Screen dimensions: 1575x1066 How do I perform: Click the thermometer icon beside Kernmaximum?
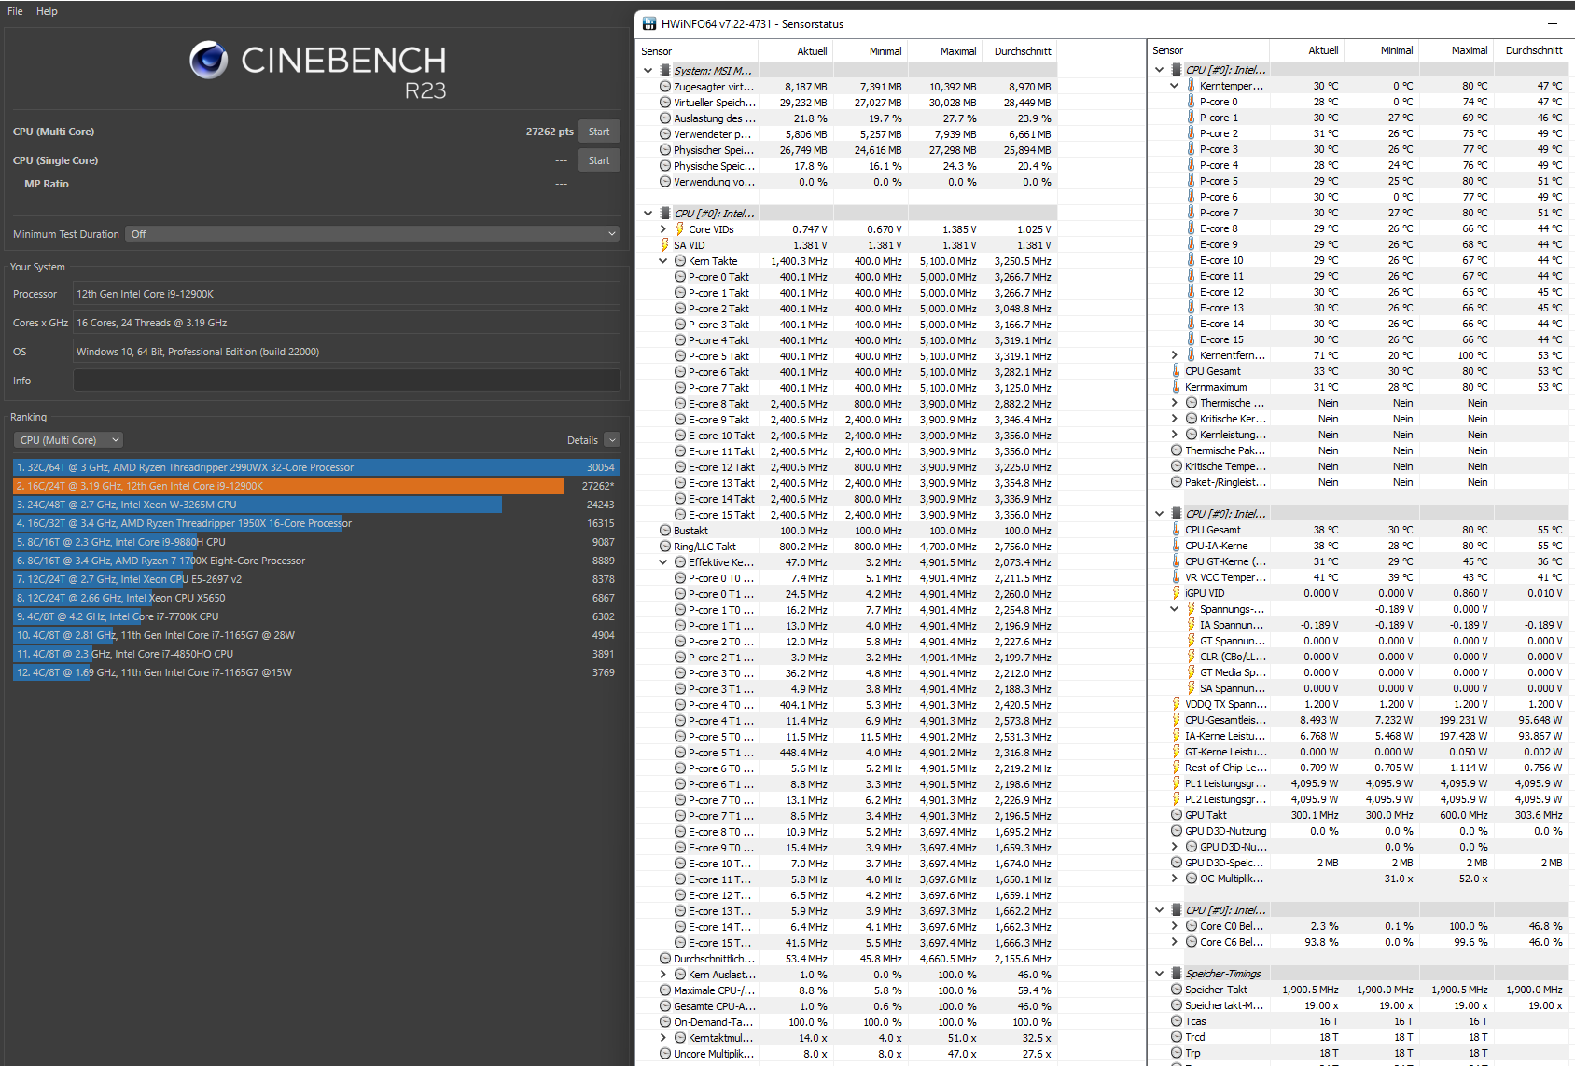click(1177, 387)
